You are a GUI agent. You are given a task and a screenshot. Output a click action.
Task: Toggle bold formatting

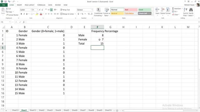21,14
